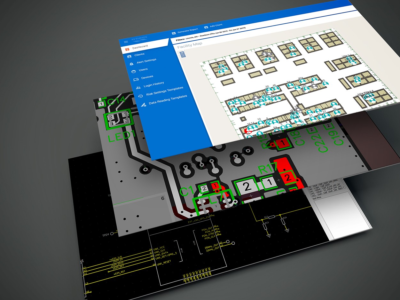Select the C14 label in PCB layout
The height and width of the screenshot is (300, 400).
pyautogui.click(x=116, y=101)
